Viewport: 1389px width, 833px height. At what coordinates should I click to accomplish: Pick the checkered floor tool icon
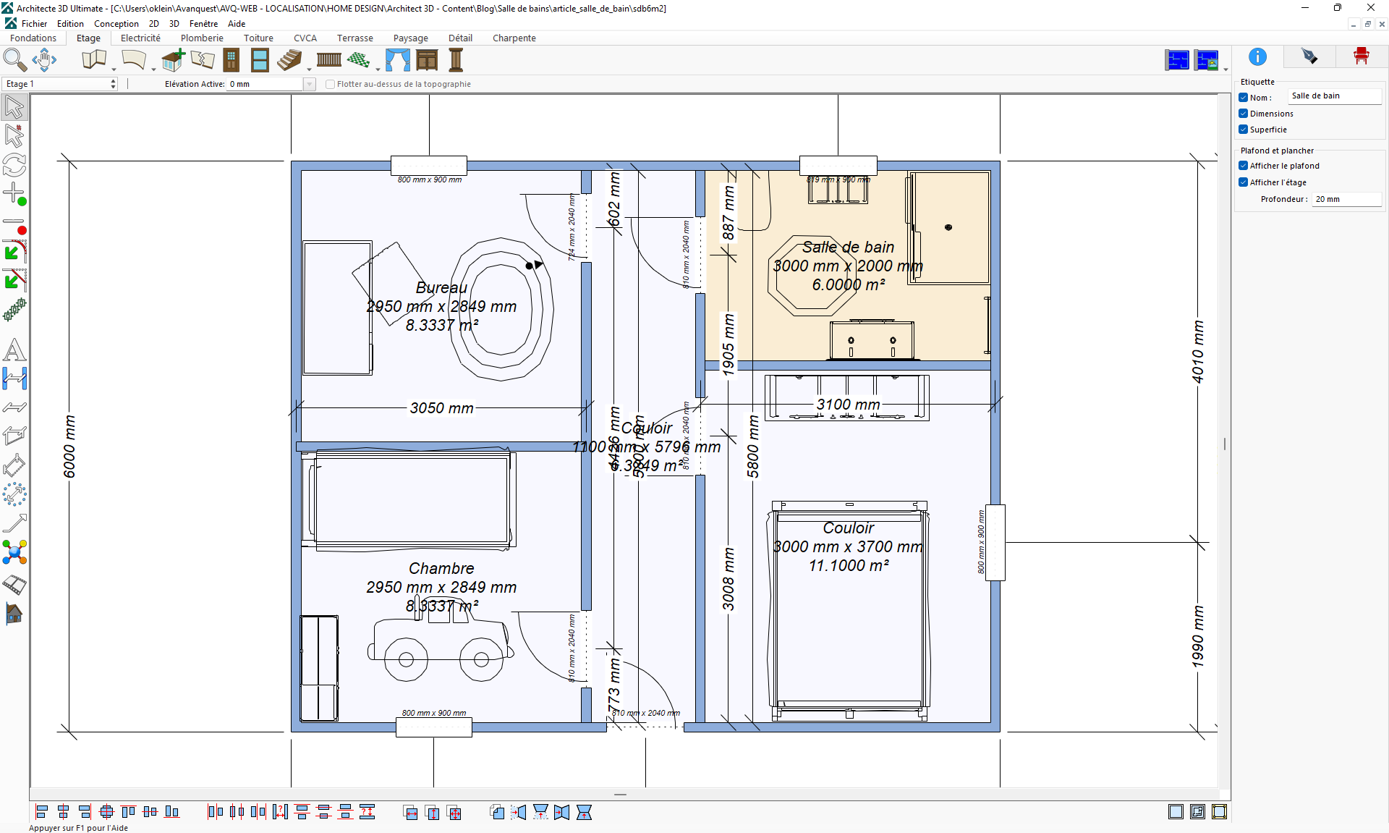point(358,60)
